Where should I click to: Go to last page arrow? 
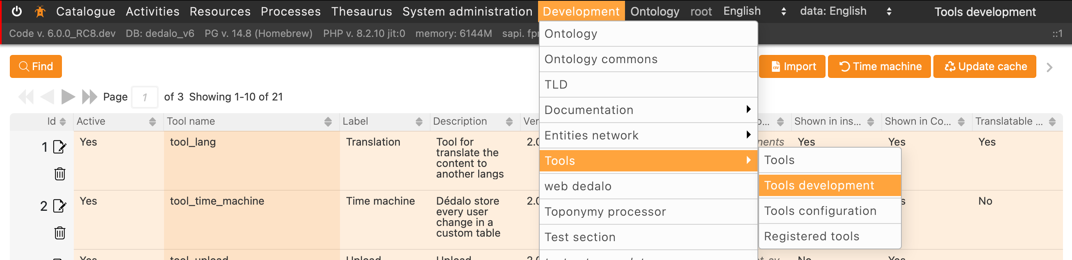(89, 97)
